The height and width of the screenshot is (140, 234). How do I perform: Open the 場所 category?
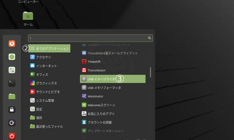coord(50,118)
